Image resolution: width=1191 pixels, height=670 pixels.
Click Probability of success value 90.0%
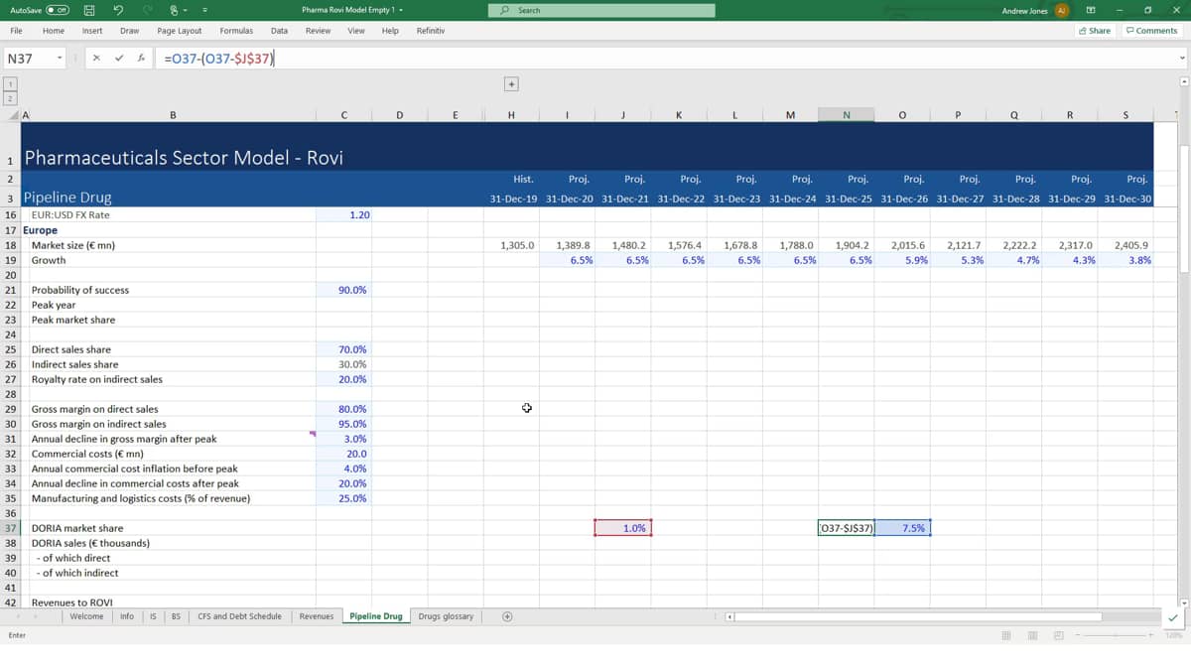343,290
